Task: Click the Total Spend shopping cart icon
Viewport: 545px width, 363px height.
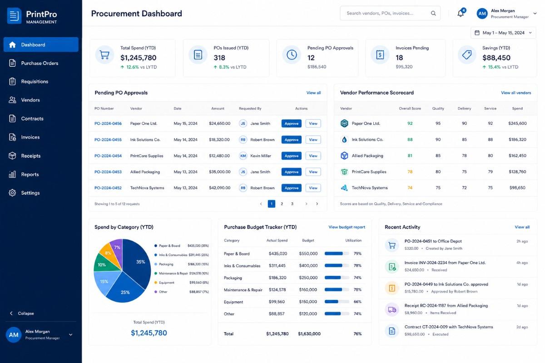Action: pos(104,55)
